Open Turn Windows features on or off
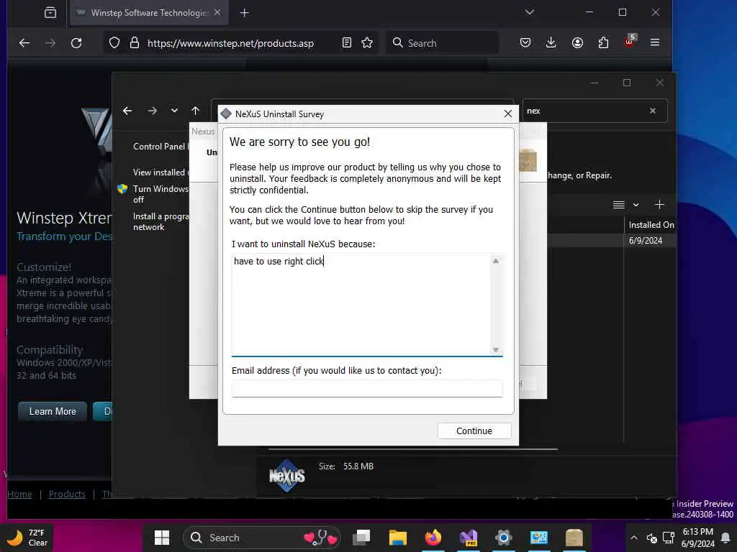 point(160,194)
